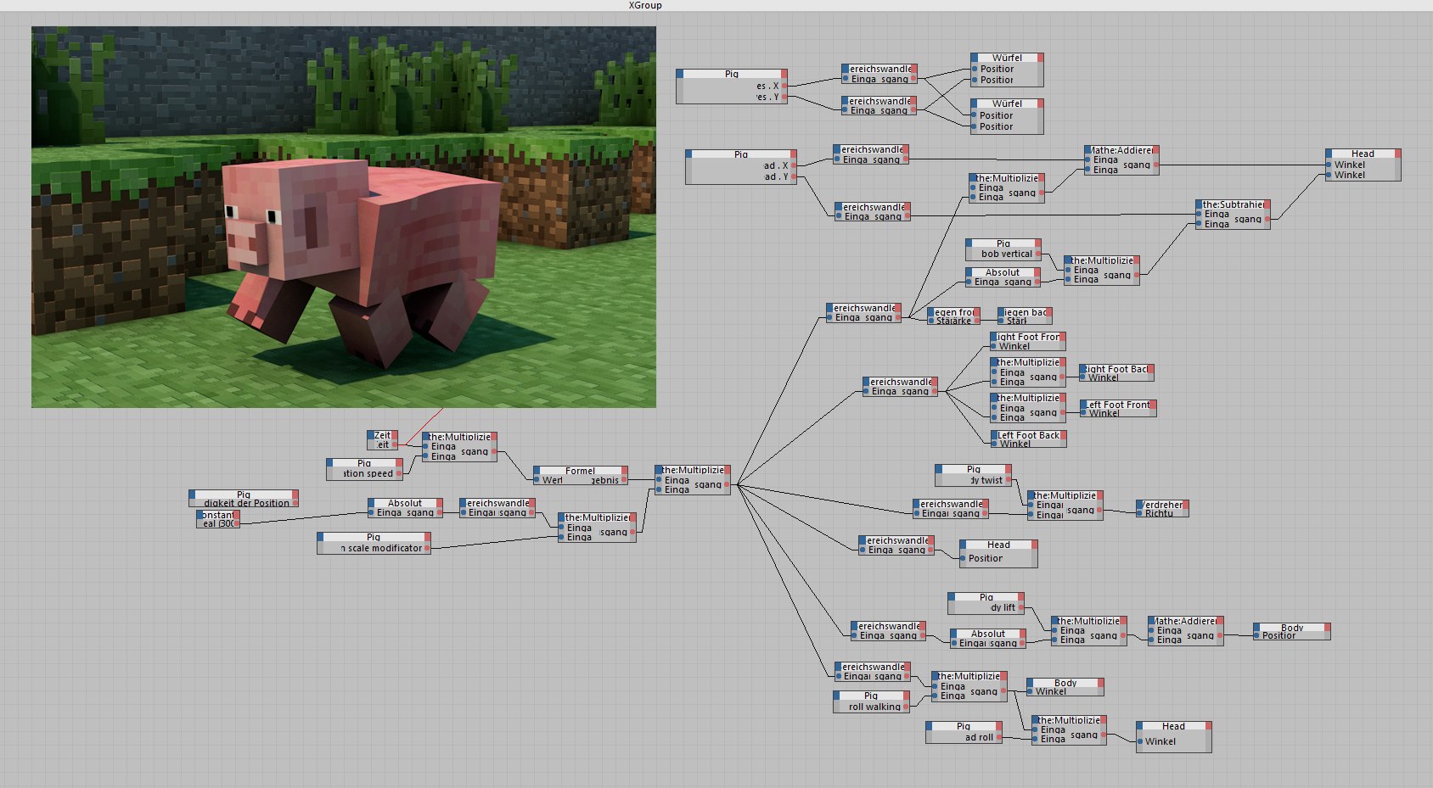Open the blue input corner of the Zeit node
Screen dimensions: 1433x788
pyautogui.click(x=371, y=434)
